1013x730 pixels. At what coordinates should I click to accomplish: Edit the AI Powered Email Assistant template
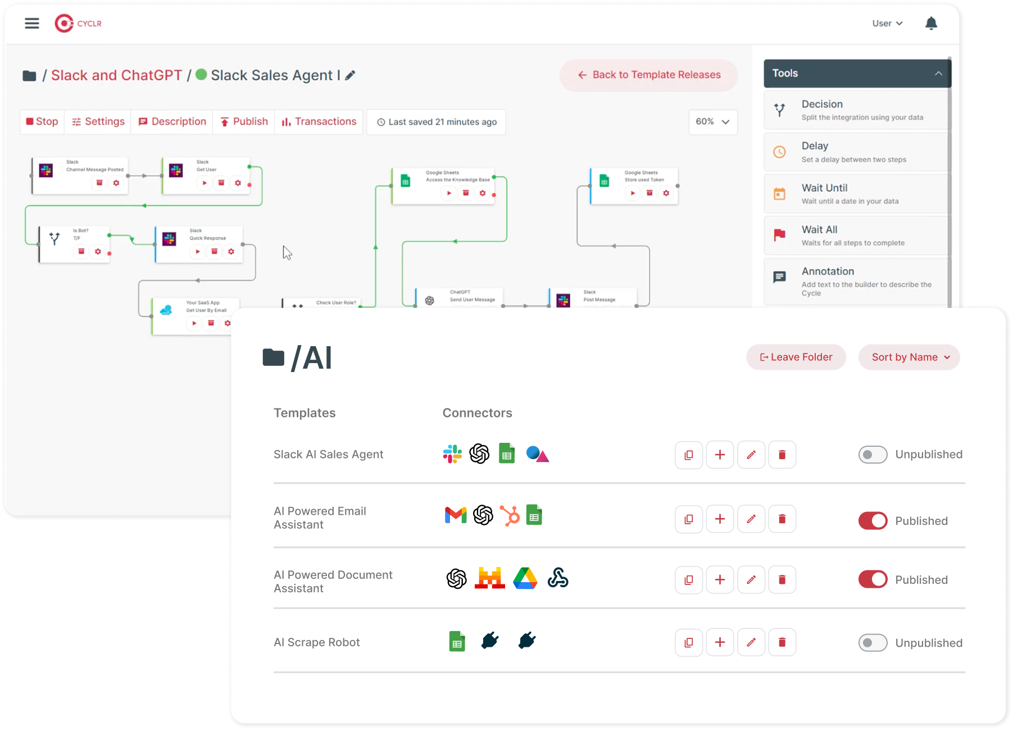[x=751, y=519]
